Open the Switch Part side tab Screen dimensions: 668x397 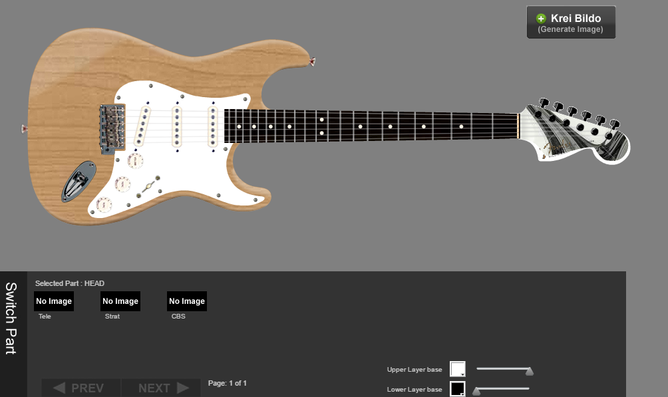pyautogui.click(x=11, y=319)
